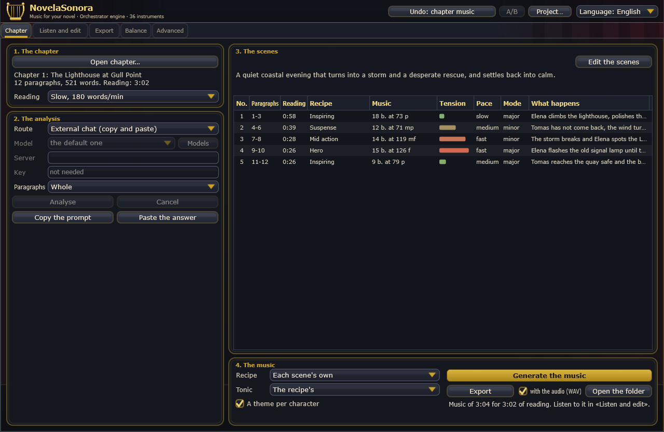This screenshot has height=432, width=664.
Task: Focus the Server input field
Action: pyautogui.click(x=133, y=158)
